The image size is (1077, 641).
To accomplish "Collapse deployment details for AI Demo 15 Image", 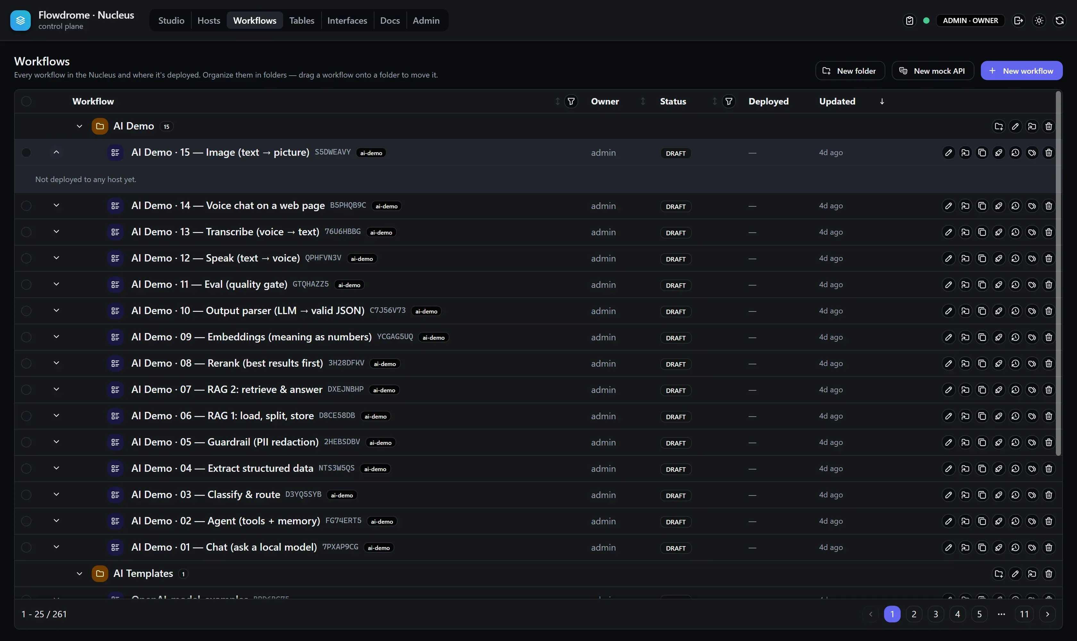I will click(56, 152).
